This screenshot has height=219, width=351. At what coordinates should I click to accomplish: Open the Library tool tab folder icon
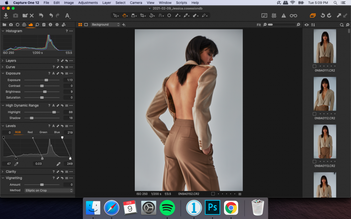coord(4,25)
